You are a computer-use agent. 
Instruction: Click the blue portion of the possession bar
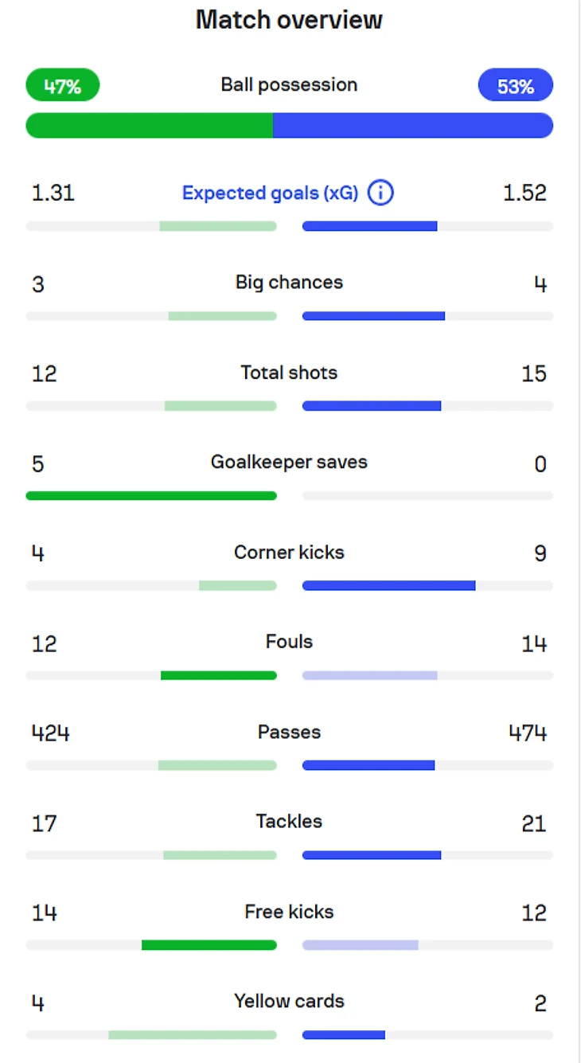[412, 126]
